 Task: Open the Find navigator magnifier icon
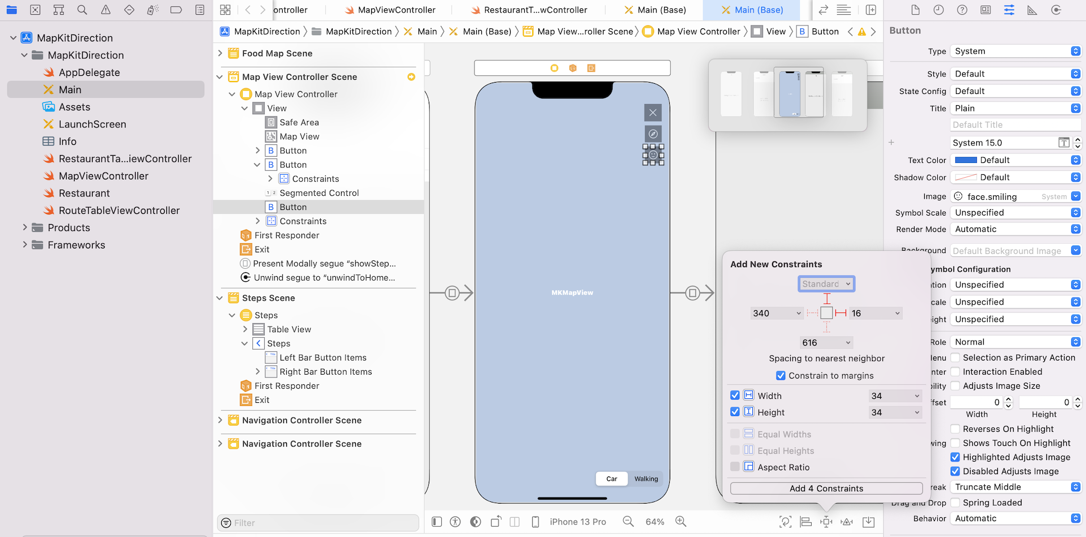(82, 10)
